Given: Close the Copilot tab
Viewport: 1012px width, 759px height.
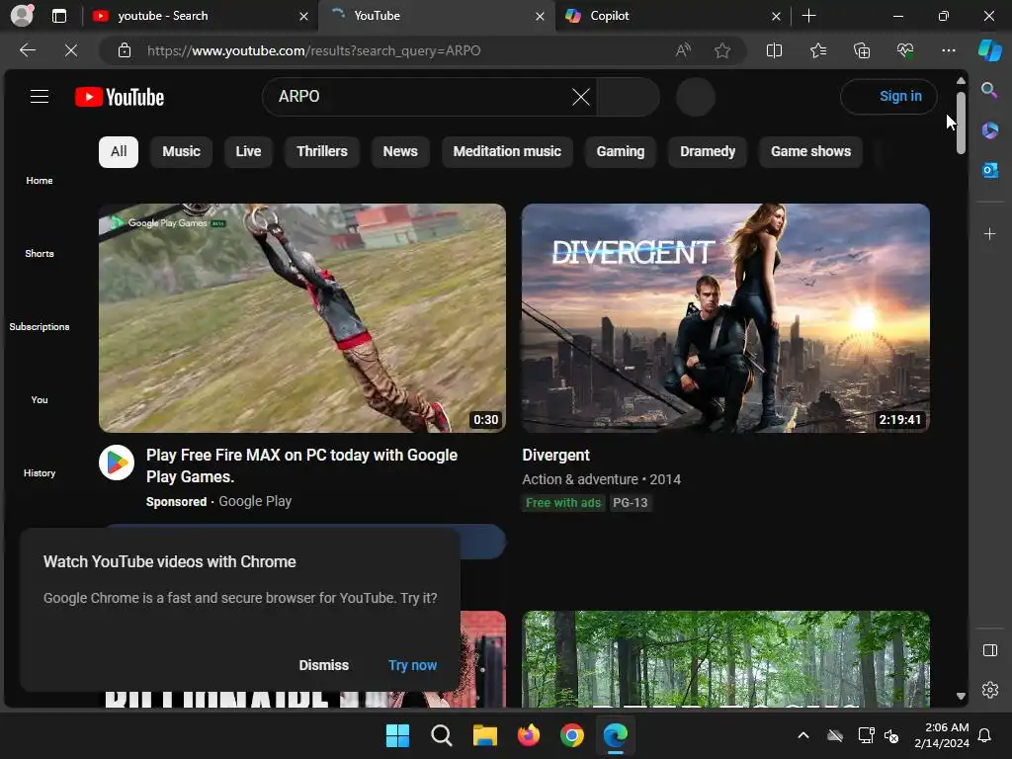Looking at the screenshot, I should pos(776,16).
